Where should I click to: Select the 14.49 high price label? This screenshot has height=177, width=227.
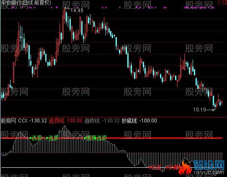(x=77, y=11)
